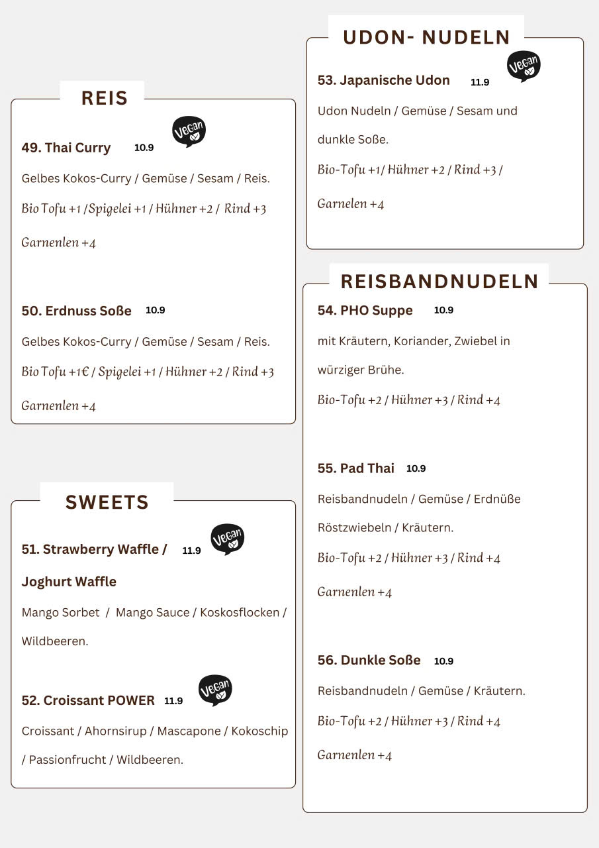Click the 55. Pad Thai title
The height and width of the screenshot is (848, 599).
[356, 468]
